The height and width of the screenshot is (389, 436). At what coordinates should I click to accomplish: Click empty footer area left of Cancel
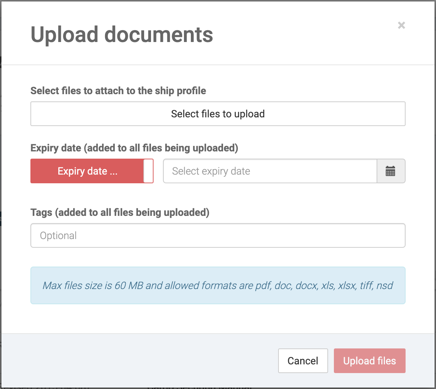[x=145, y=361]
